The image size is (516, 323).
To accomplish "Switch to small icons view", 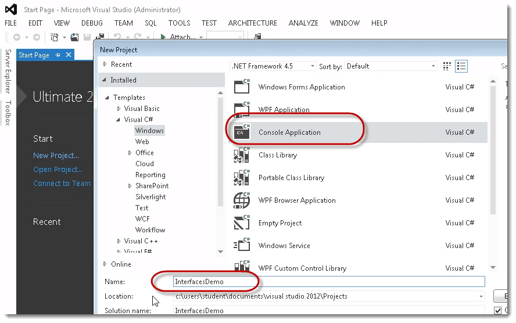I will pyautogui.click(x=447, y=66).
